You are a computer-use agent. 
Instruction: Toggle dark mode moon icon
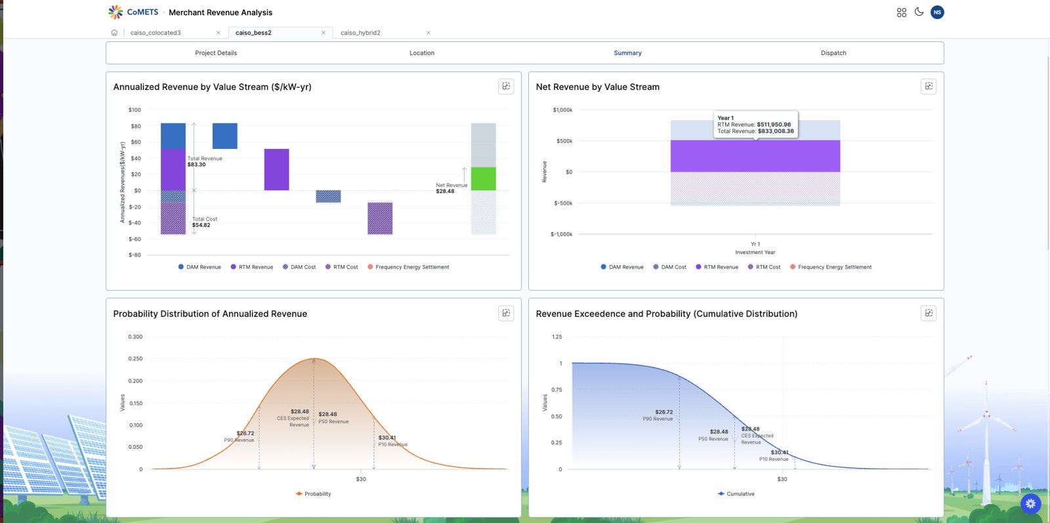pyautogui.click(x=919, y=12)
